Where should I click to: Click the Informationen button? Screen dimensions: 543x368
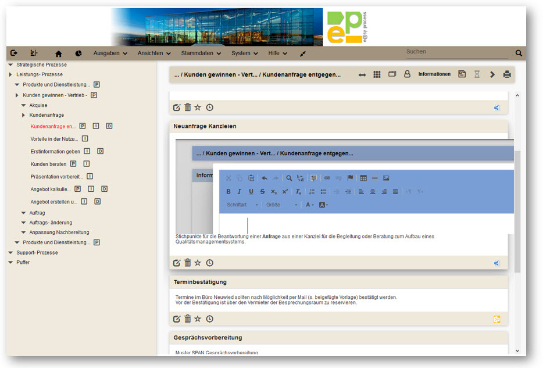pyautogui.click(x=434, y=74)
